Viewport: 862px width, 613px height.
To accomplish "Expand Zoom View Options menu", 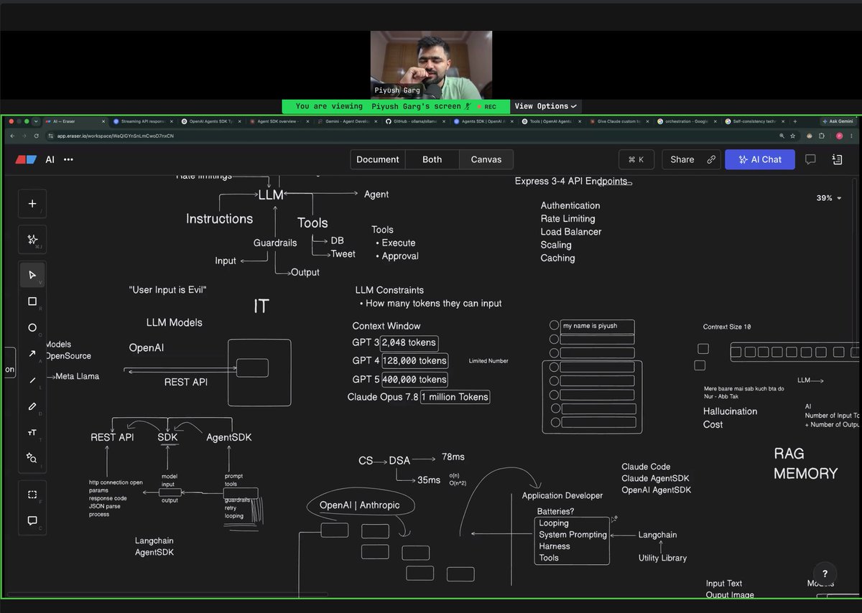I will pos(546,106).
